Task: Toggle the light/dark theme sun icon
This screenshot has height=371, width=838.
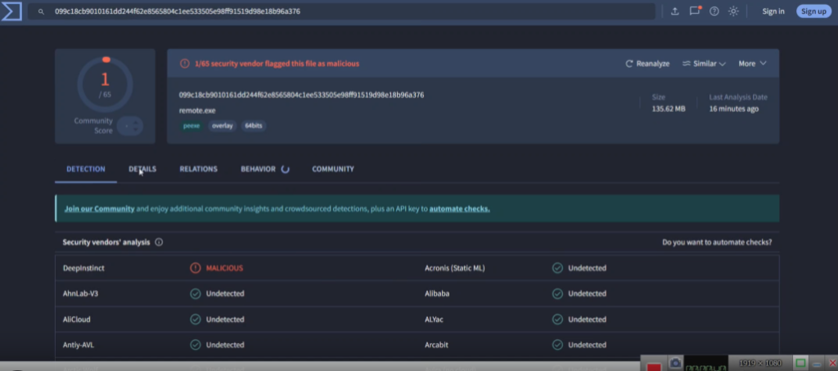Action: click(x=733, y=11)
